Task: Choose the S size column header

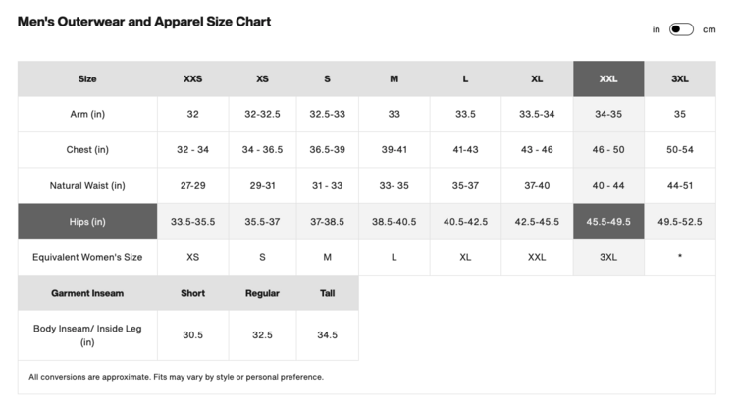Action: pos(327,78)
